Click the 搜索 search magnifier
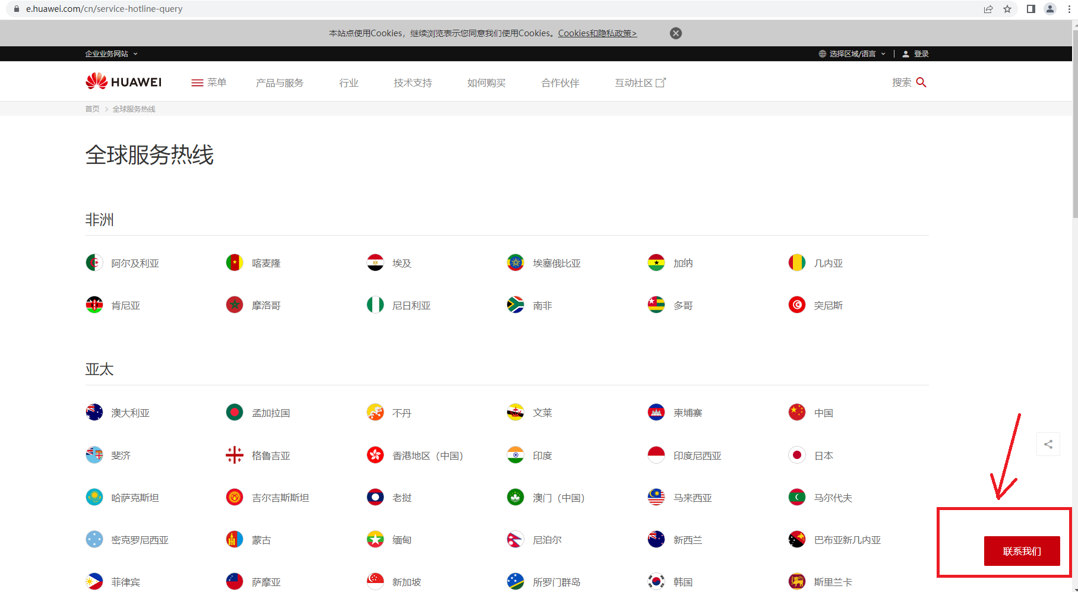Image resolution: width=1078 pixels, height=592 pixels. [x=921, y=82]
